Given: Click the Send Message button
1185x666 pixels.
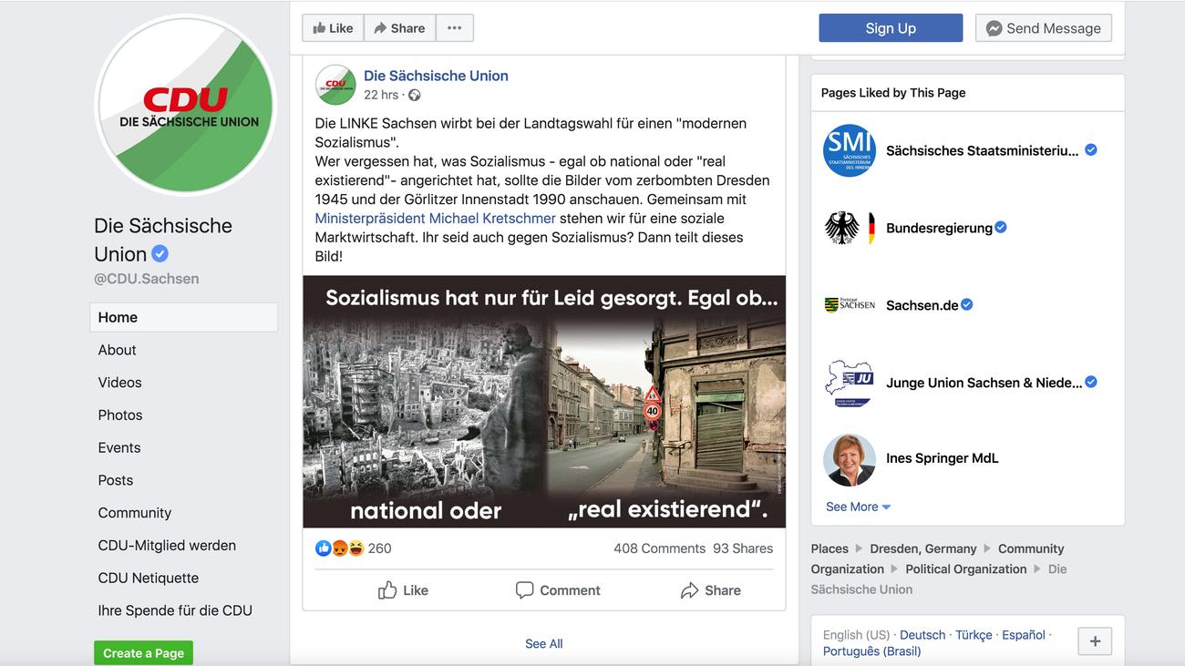Looking at the screenshot, I should click(x=1043, y=28).
